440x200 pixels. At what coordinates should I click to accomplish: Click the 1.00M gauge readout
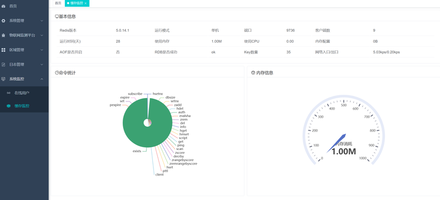344,152
